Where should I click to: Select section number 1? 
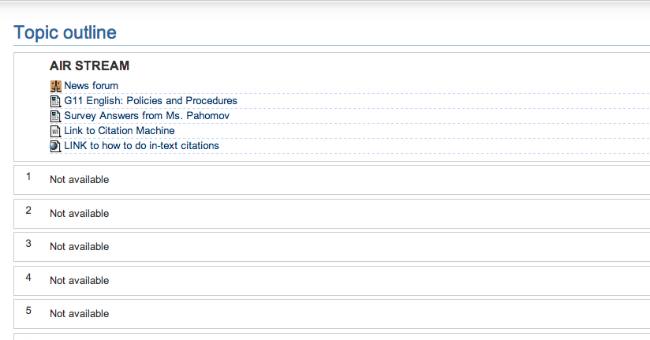pos(28,177)
